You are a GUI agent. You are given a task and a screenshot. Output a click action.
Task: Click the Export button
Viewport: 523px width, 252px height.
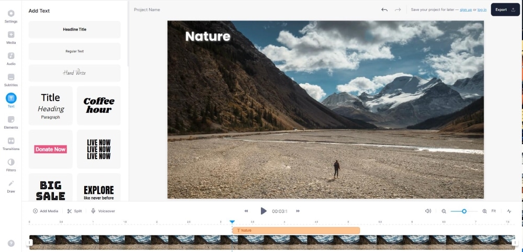(505, 9)
